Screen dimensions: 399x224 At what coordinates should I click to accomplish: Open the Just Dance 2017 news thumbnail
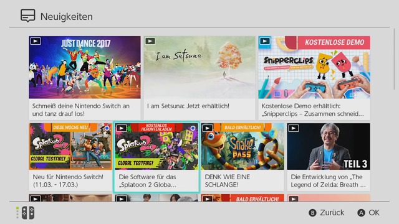(85, 67)
